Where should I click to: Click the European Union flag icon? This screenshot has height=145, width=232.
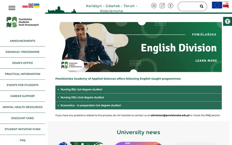click(x=217, y=5)
